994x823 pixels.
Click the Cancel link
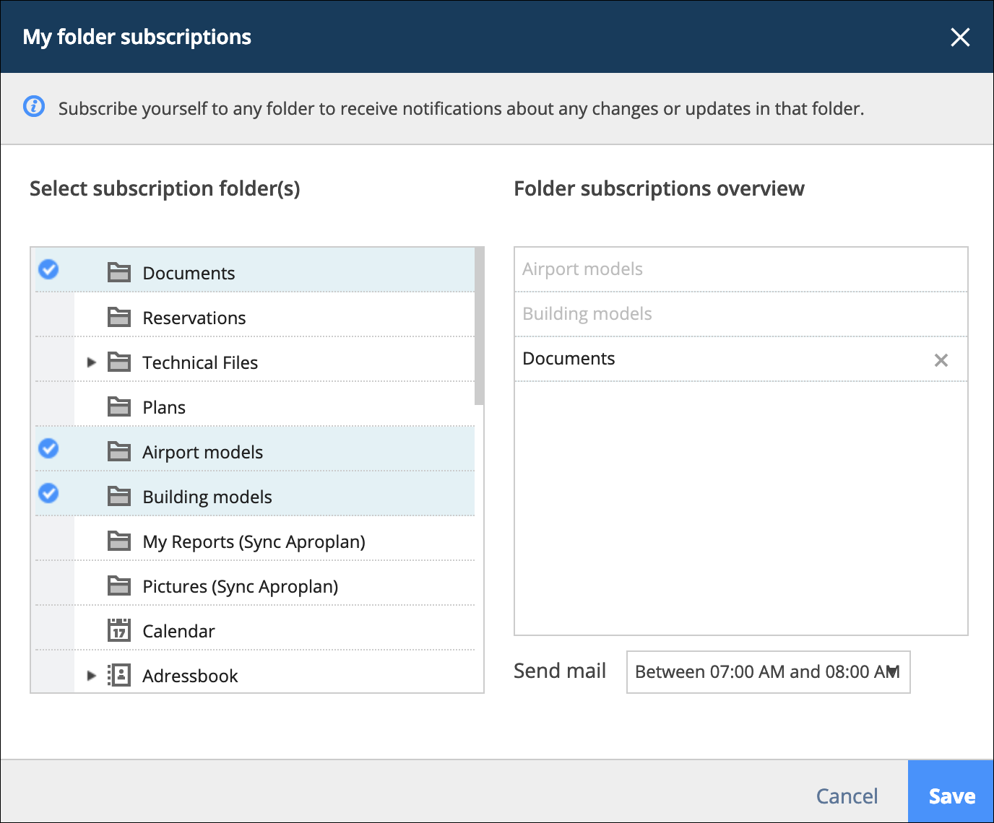847,796
